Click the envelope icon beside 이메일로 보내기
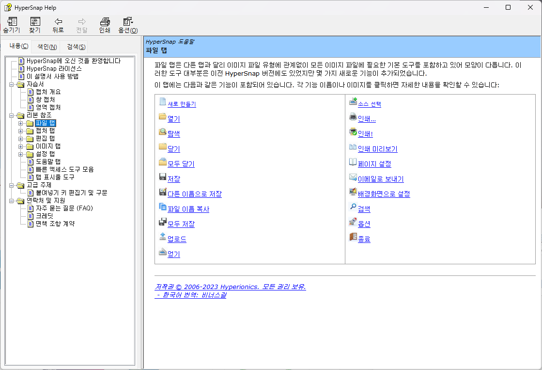Image resolution: width=542 pixels, height=370 pixels. 353,177
